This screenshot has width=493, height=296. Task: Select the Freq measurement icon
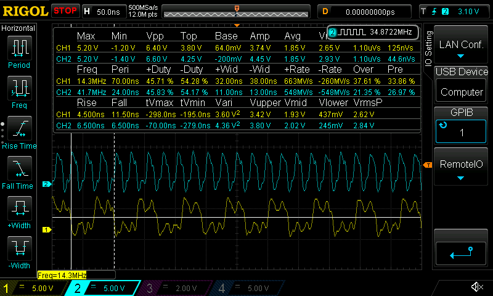19,90
